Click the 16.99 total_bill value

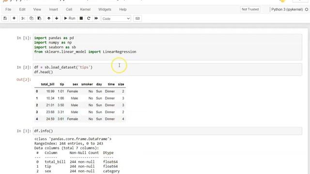50,91
